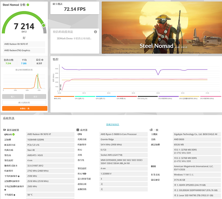Click the Steel Nomad benchmark banner image
Image resolution: width=222 pixels, height=199 pixels.
pyautogui.click(x=162, y=28)
